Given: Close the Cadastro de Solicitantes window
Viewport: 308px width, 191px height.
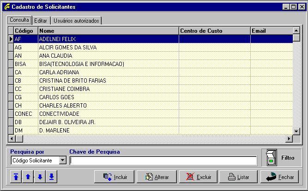Looking at the screenshot, I should (x=302, y=7).
